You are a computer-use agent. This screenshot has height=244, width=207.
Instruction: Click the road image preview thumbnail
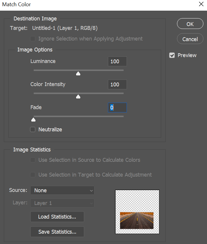coord(137,220)
